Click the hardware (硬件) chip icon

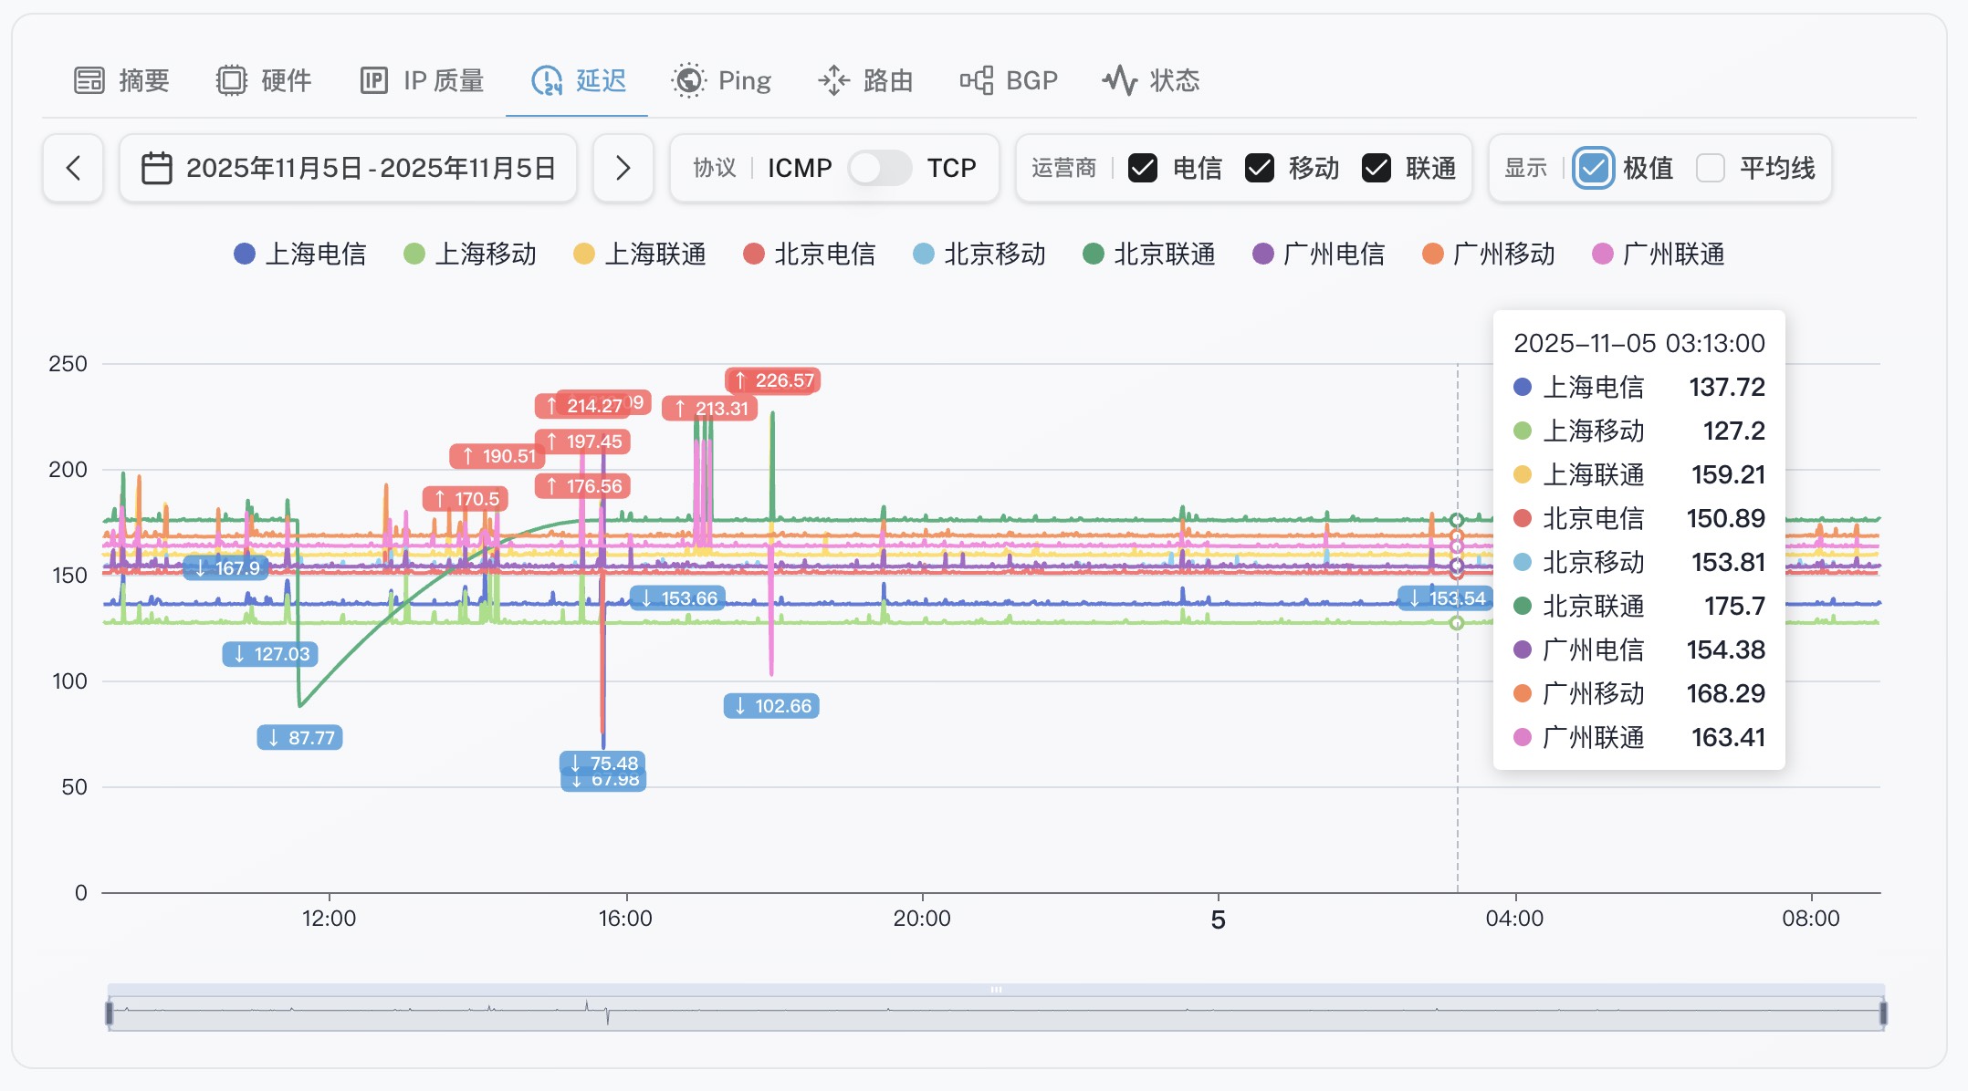pos(231,80)
